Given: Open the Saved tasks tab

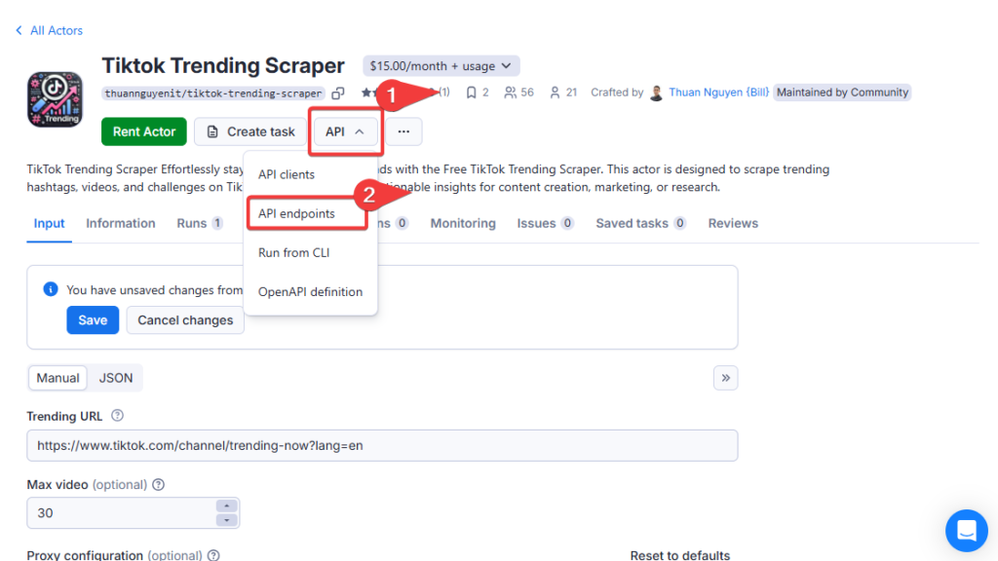Looking at the screenshot, I should coord(640,223).
